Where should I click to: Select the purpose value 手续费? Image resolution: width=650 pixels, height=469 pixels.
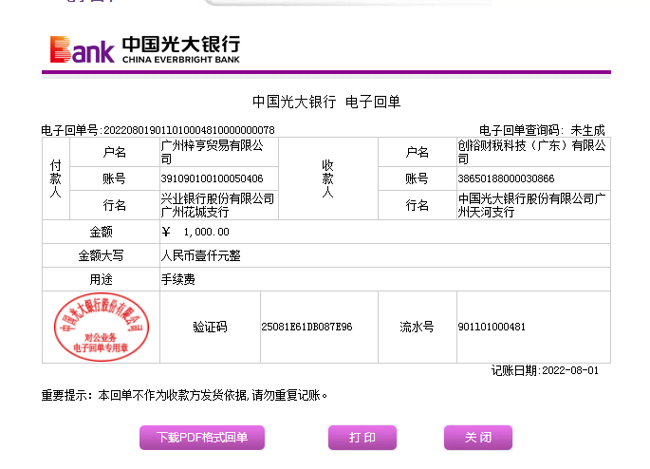click(x=177, y=279)
